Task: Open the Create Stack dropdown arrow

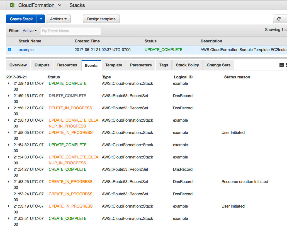Action: (41, 19)
